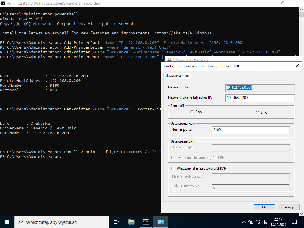Click the Protocol RAW line in console
The height and width of the screenshot is (228, 304).
29,90
